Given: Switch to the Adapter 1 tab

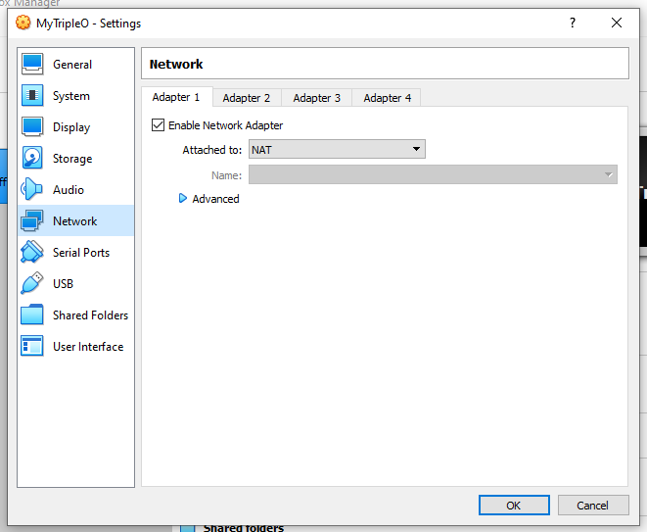Looking at the screenshot, I should coord(176,97).
